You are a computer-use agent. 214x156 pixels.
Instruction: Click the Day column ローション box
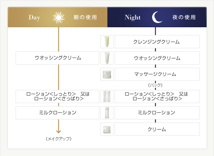57,96
